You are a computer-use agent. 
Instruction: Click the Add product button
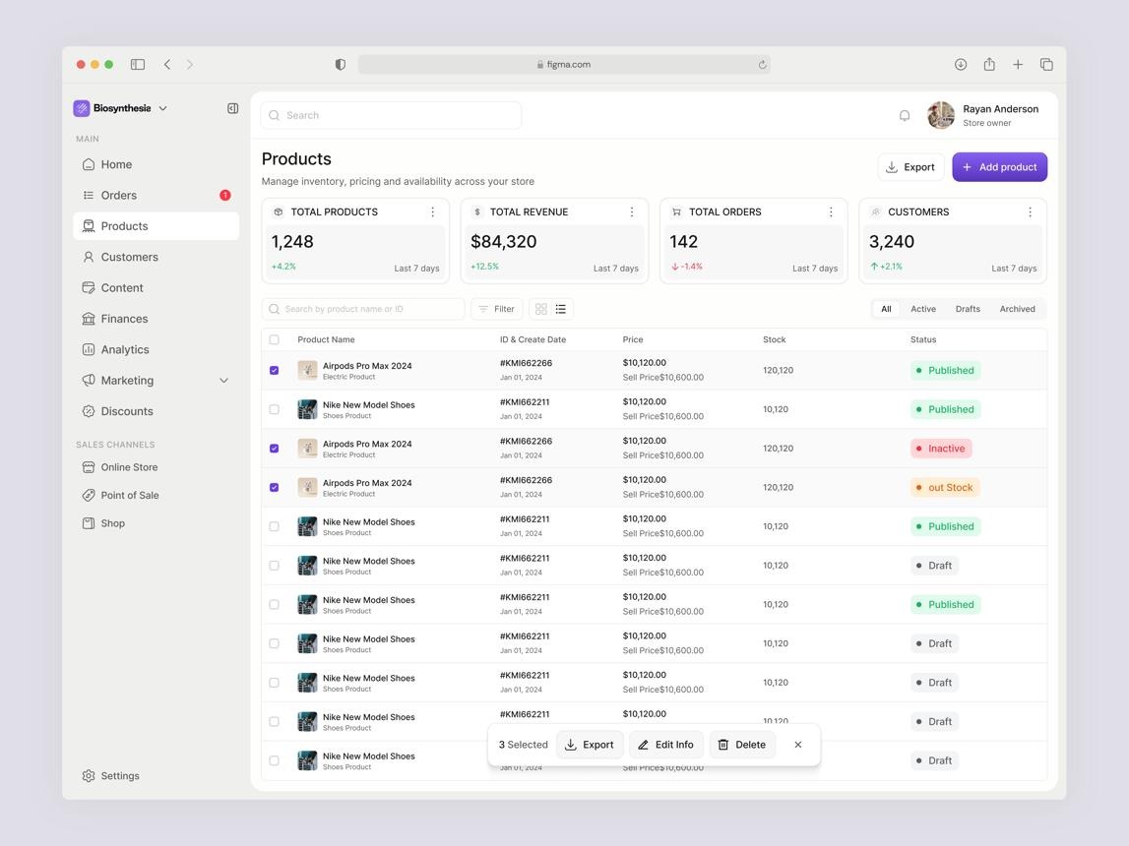click(x=999, y=167)
